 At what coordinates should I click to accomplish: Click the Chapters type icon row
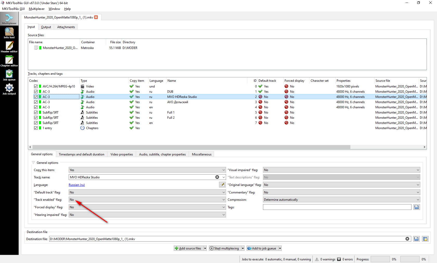coord(82,128)
